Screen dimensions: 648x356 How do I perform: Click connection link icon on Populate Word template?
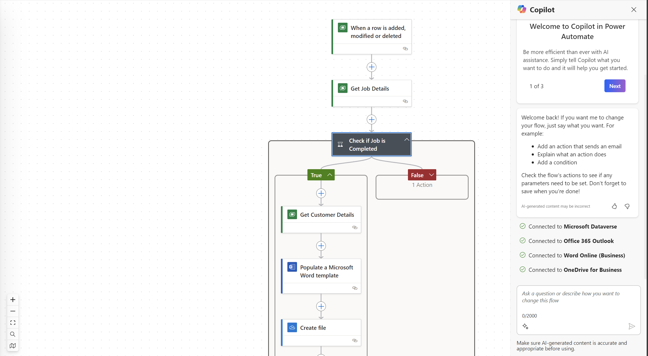pos(355,288)
